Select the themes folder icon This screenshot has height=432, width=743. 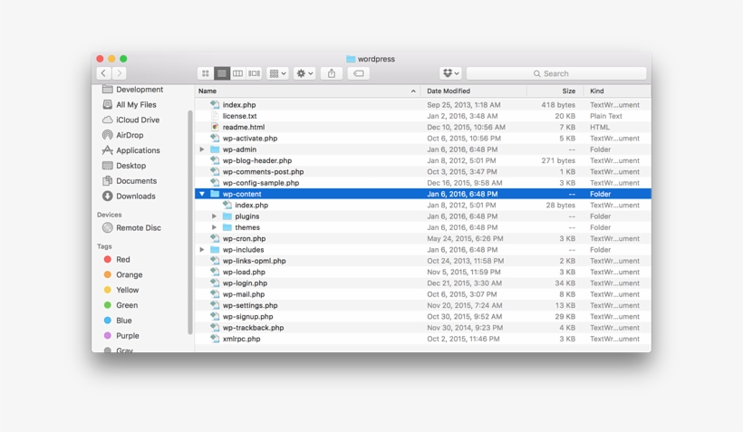(x=227, y=227)
